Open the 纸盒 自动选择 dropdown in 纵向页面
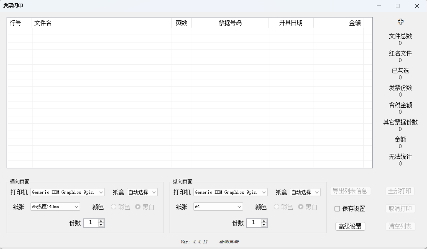The image size is (427, 249). tap(305, 192)
